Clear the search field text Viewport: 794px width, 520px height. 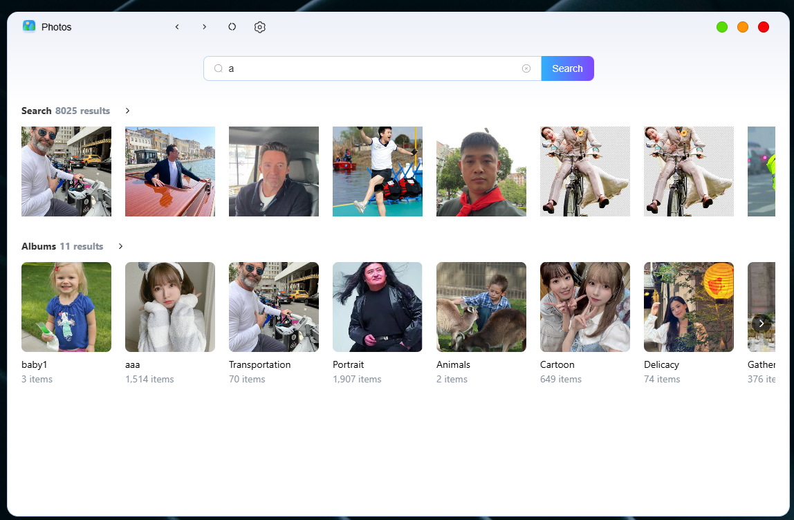(x=526, y=68)
